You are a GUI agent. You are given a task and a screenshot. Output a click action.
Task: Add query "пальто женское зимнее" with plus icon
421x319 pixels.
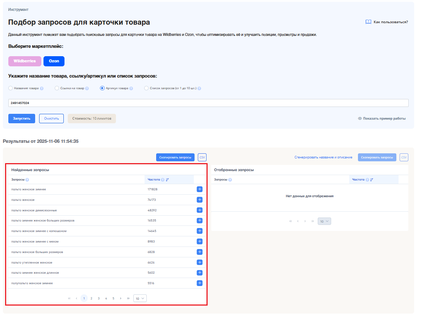(x=200, y=189)
